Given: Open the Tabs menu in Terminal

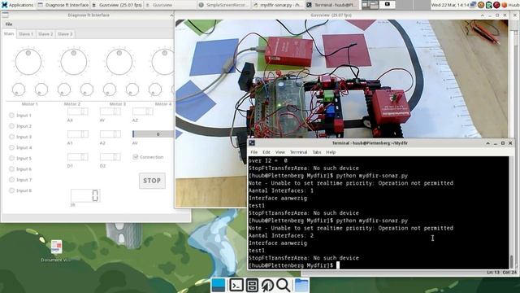Looking at the screenshot, I should (317, 152).
